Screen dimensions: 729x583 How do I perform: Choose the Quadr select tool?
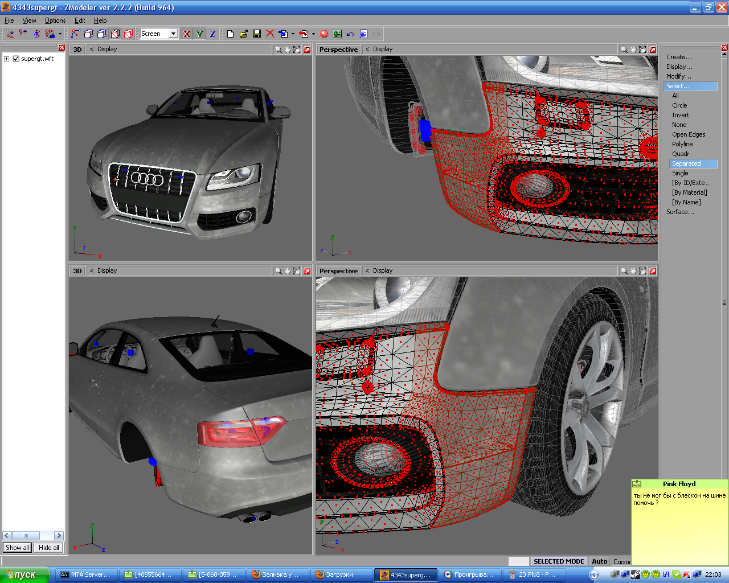click(x=681, y=154)
